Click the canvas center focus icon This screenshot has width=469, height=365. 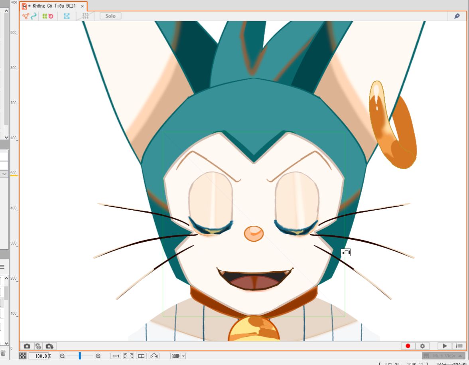click(x=141, y=356)
